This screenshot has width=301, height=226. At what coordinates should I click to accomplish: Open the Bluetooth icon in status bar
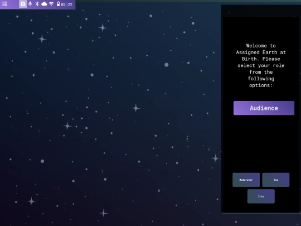(x=37, y=4)
